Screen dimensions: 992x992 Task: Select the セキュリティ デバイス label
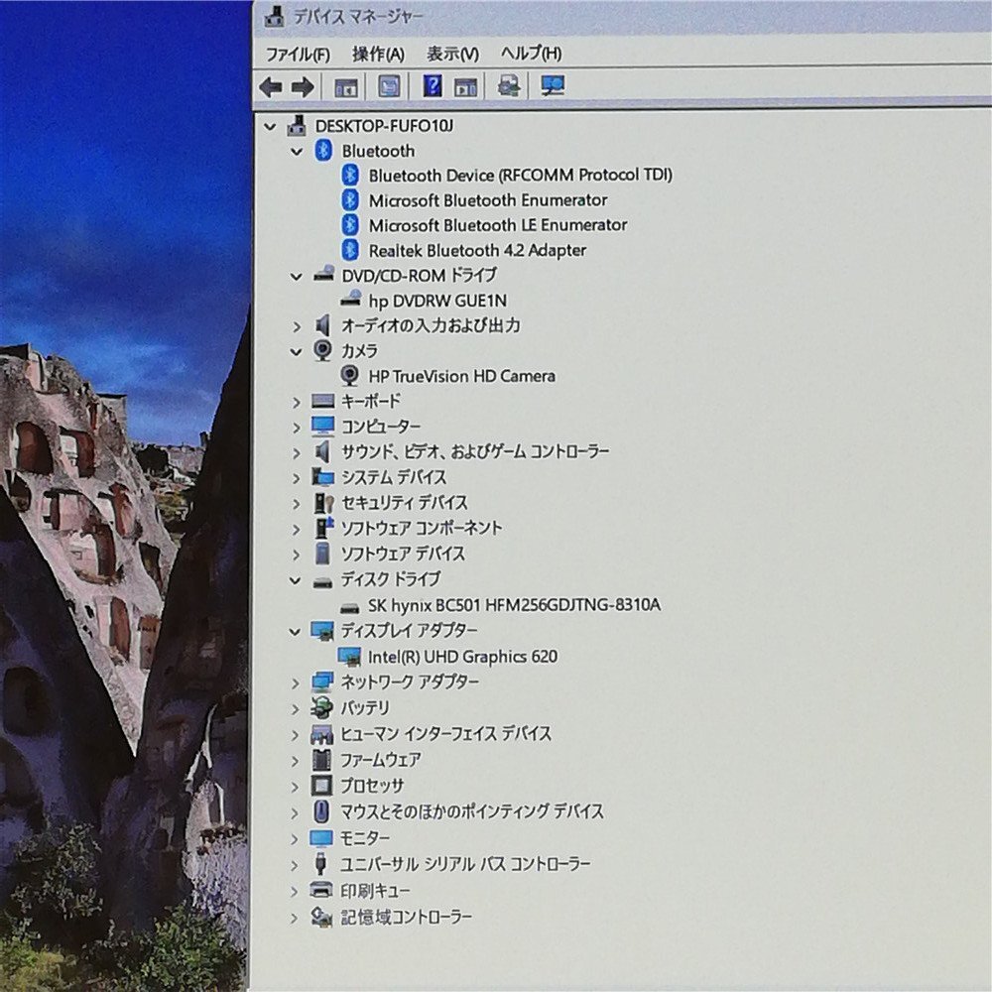coord(405,503)
